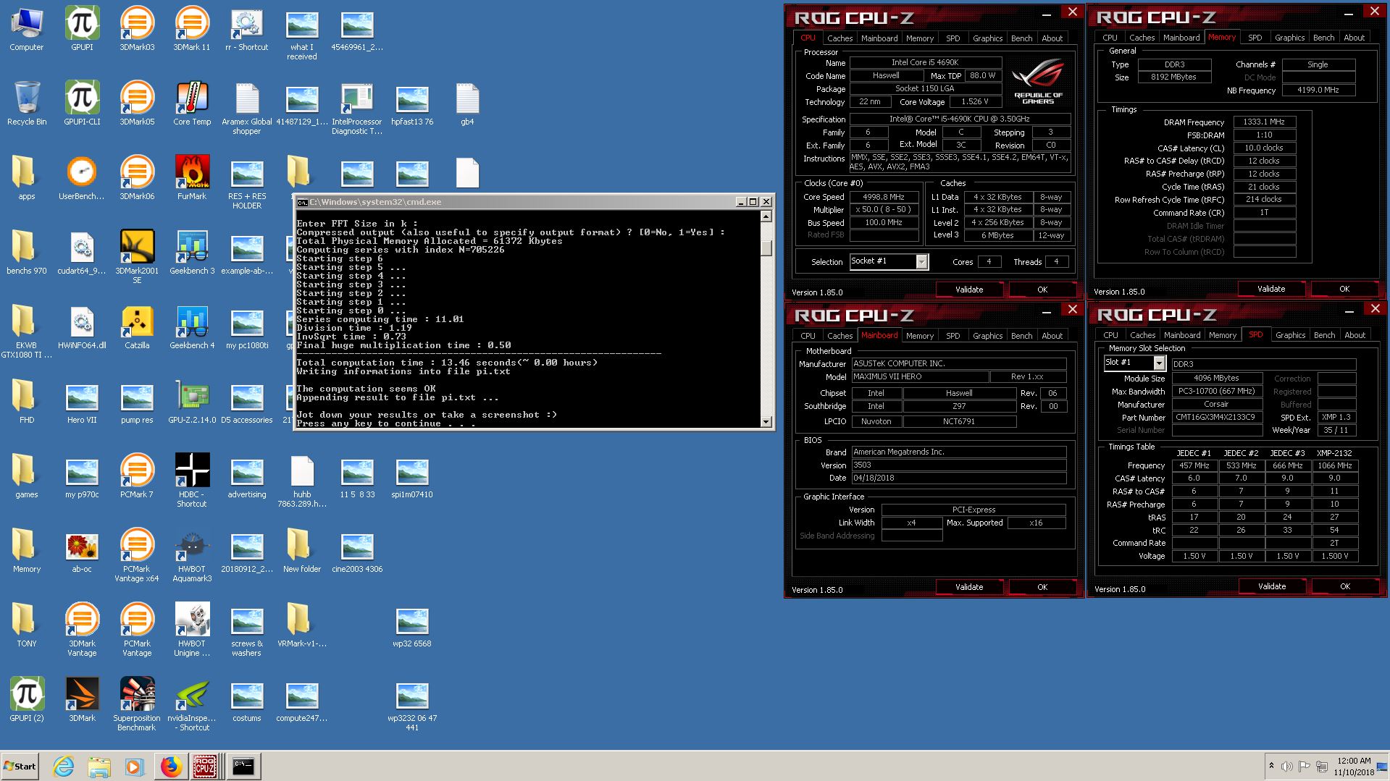
Task: Click cmd window scrollbar down arrow
Action: [766, 421]
